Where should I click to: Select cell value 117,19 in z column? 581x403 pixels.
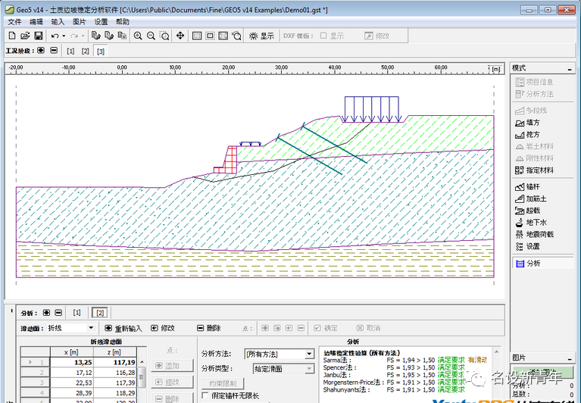pos(115,362)
